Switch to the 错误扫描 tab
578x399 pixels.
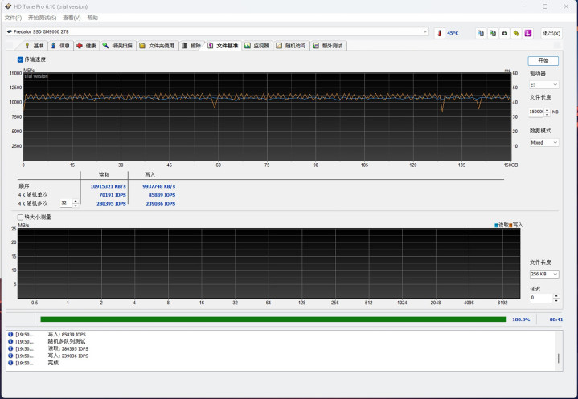pyautogui.click(x=117, y=46)
